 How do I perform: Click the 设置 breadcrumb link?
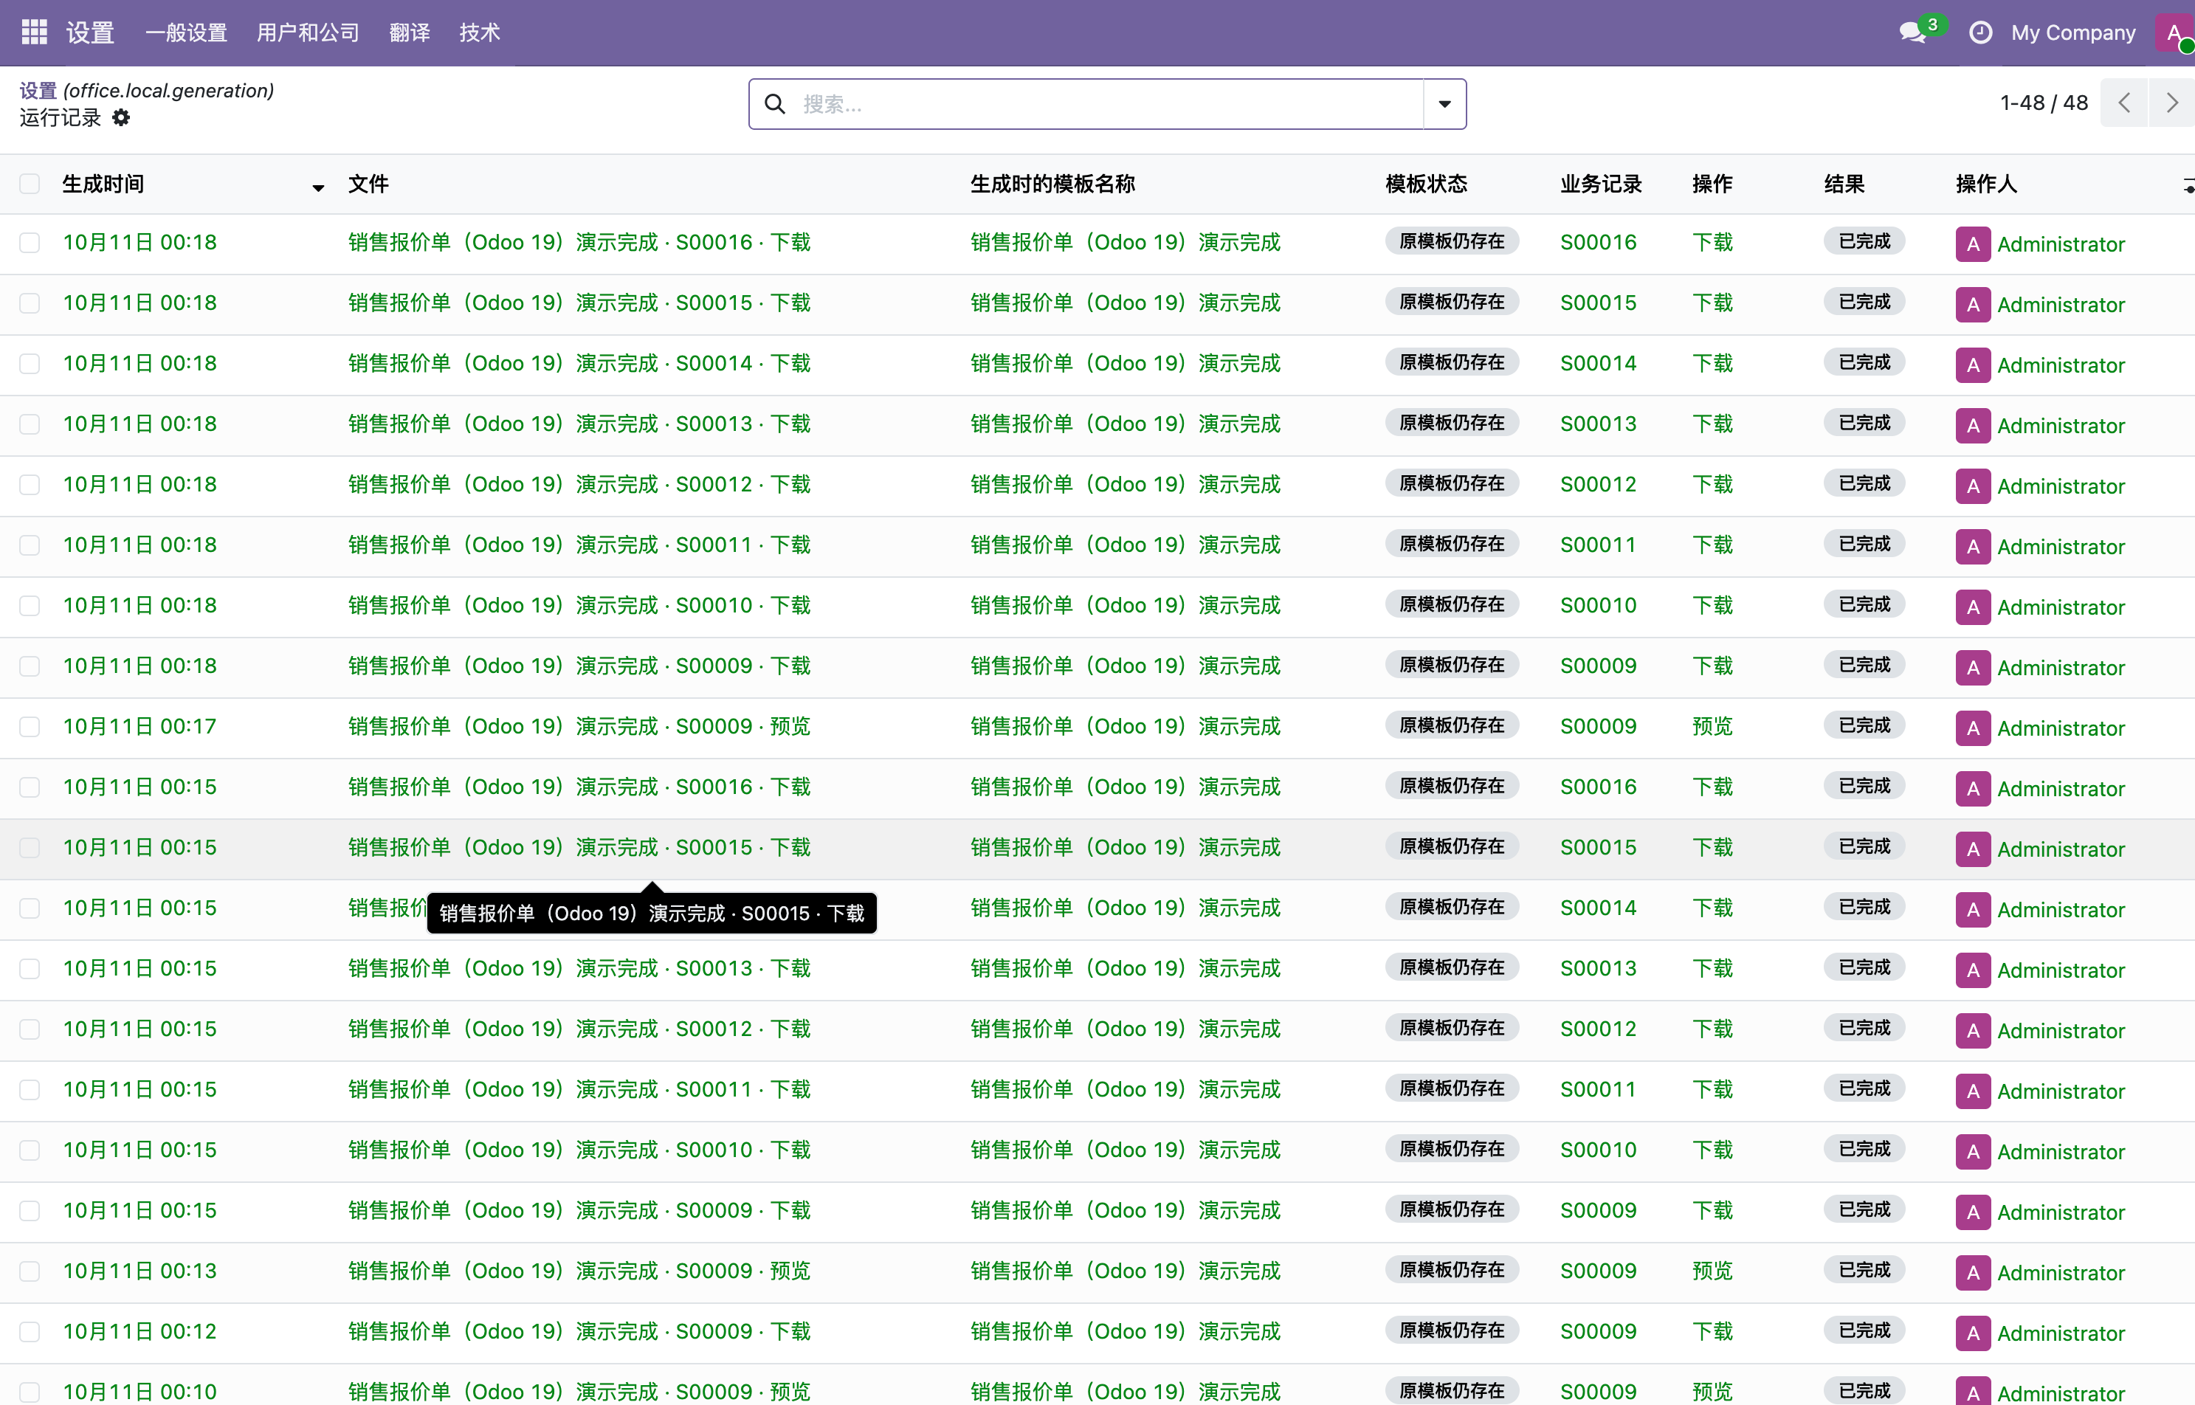coord(38,90)
